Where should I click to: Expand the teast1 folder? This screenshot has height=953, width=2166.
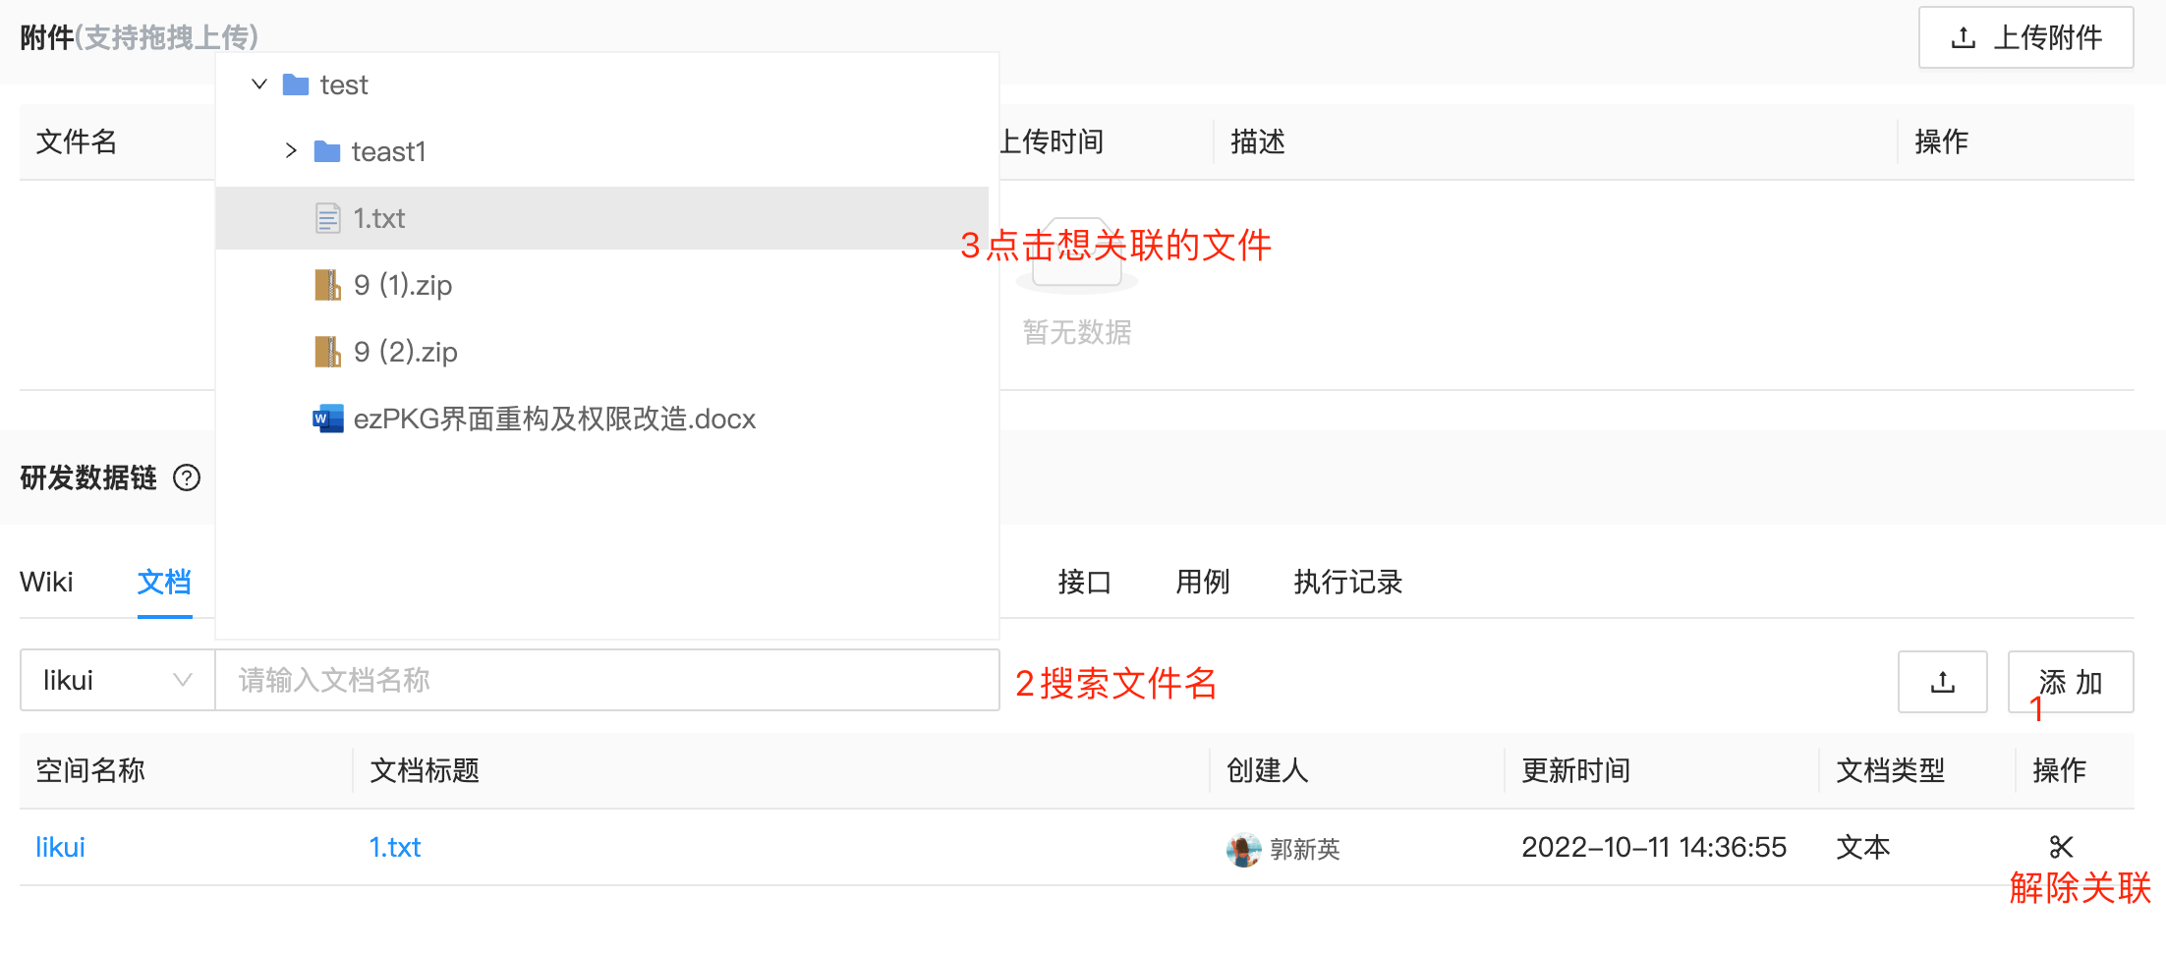point(291,150)
